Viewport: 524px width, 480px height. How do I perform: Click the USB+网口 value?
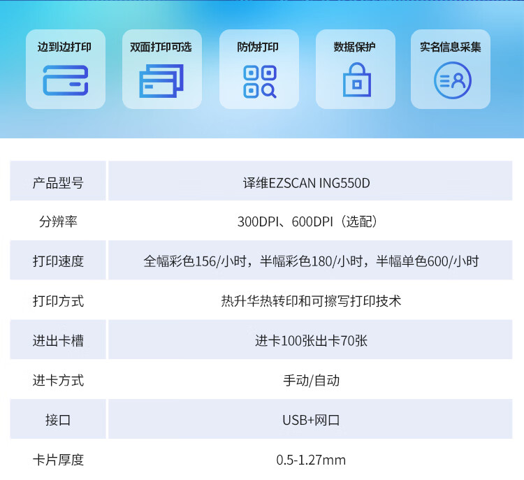pyautogui.click(x=311, y=420)
